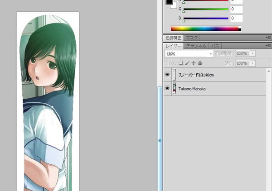
Task: Click the black swatch at spectrum ramp end
Action: (240, 30)
